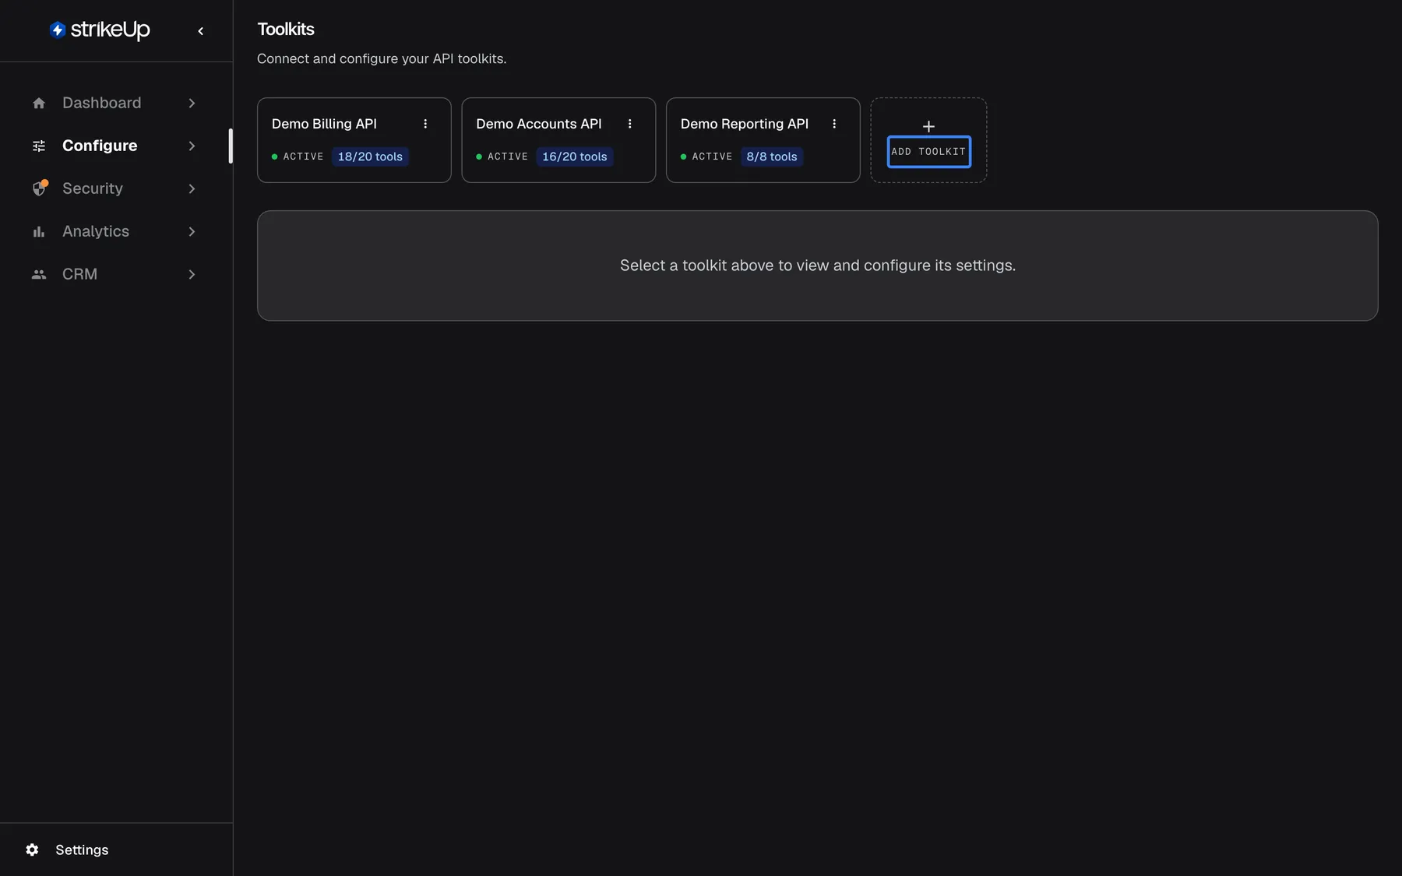This screenshot has height=876, width=1402.
Task: Expand the Dashboard menu chevron
Action: (x=192, y=103)
